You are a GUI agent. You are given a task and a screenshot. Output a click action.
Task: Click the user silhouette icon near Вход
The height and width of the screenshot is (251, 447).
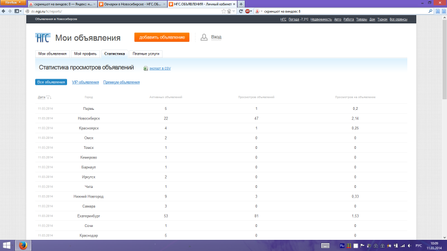pos(204,37)
